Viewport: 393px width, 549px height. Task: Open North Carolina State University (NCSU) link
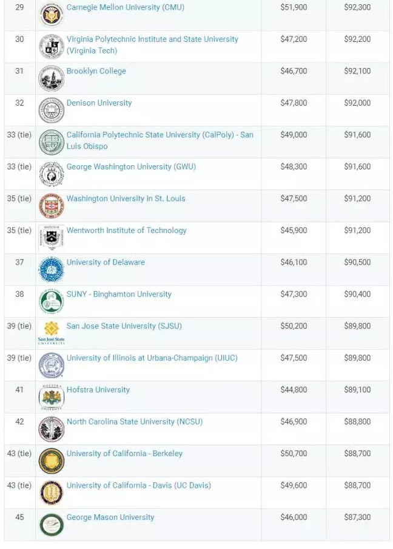pos(135,421)
